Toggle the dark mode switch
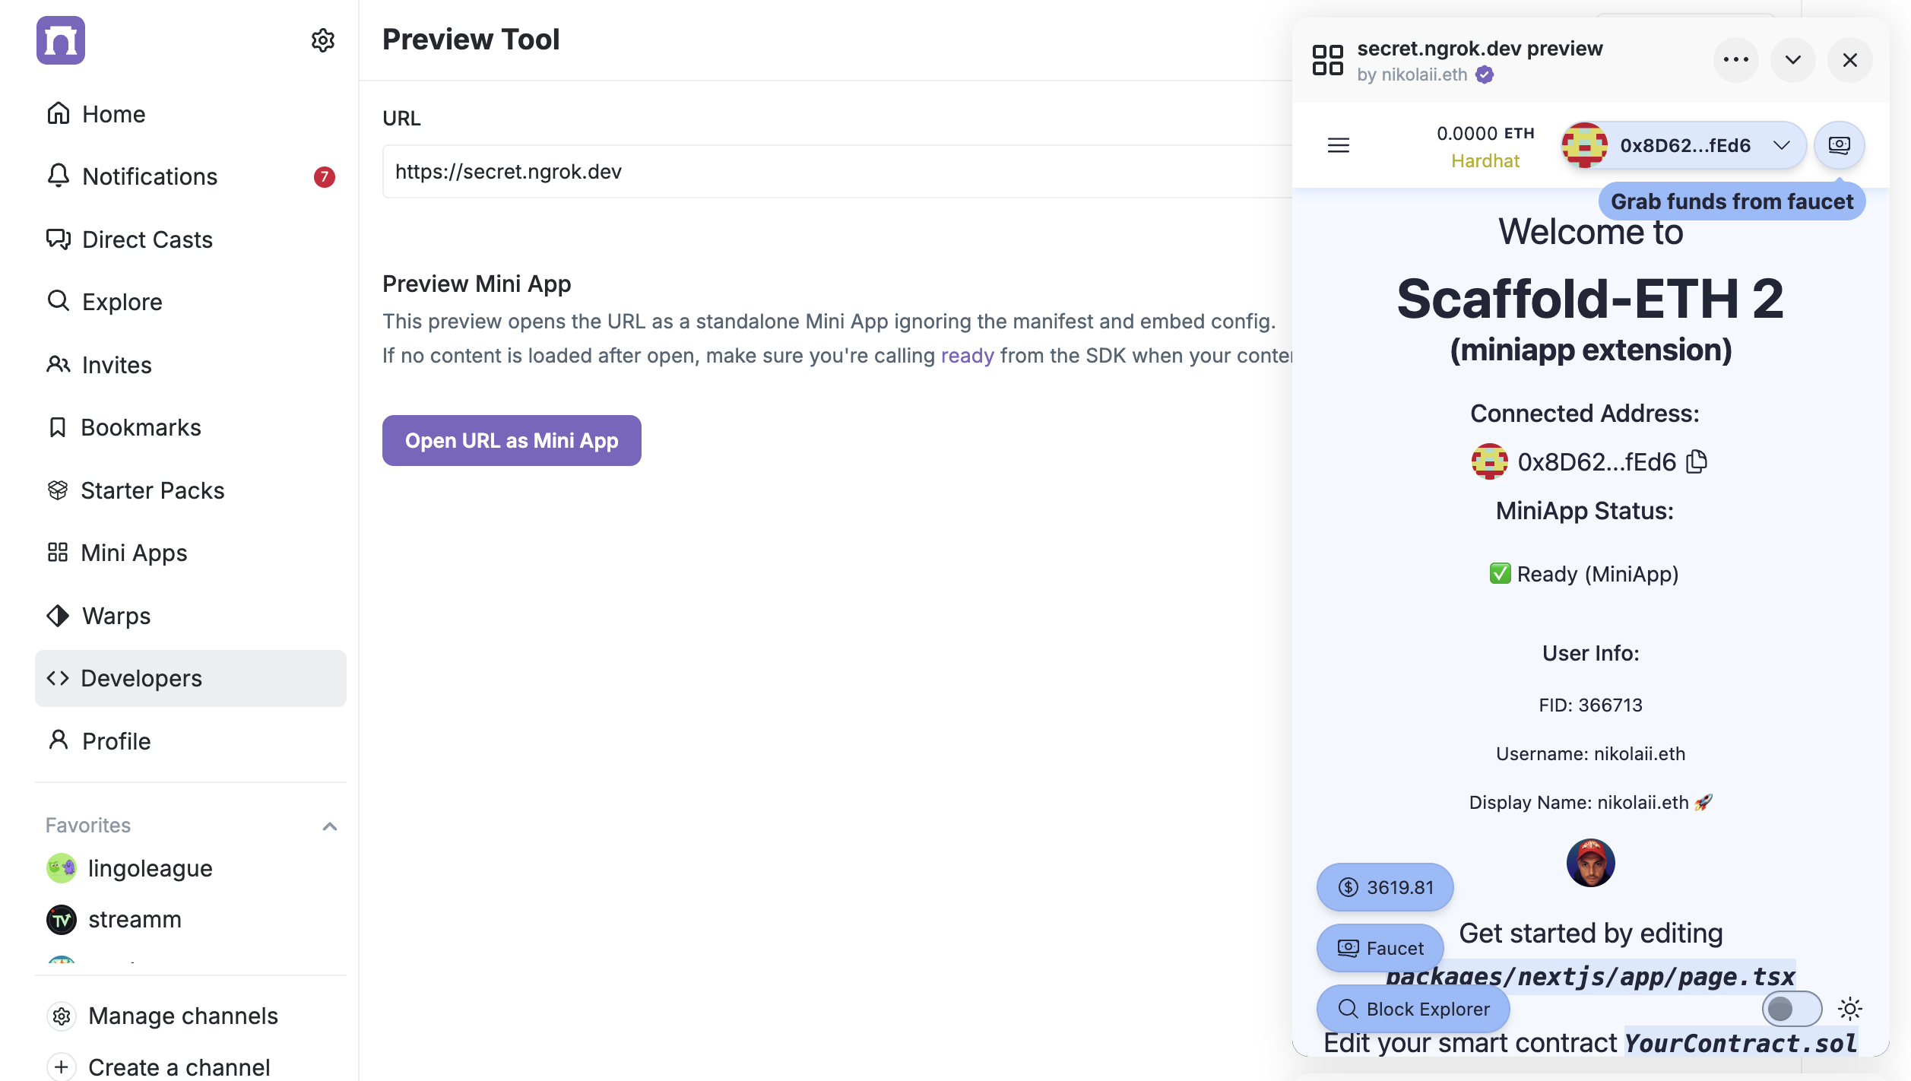1911x1081 pixels. pyautogui.click(x=1791, y=1009)
